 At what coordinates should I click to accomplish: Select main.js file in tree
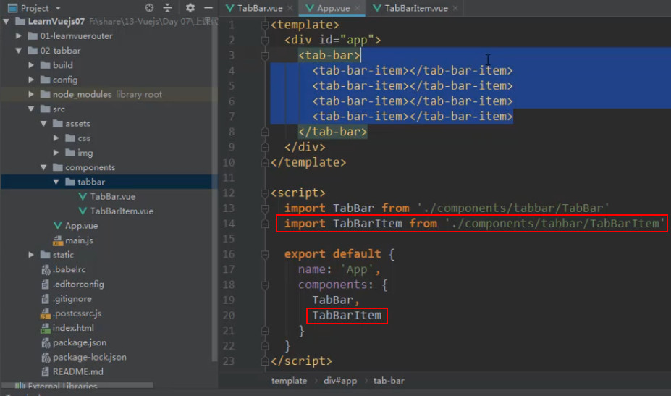click(79, 240)
